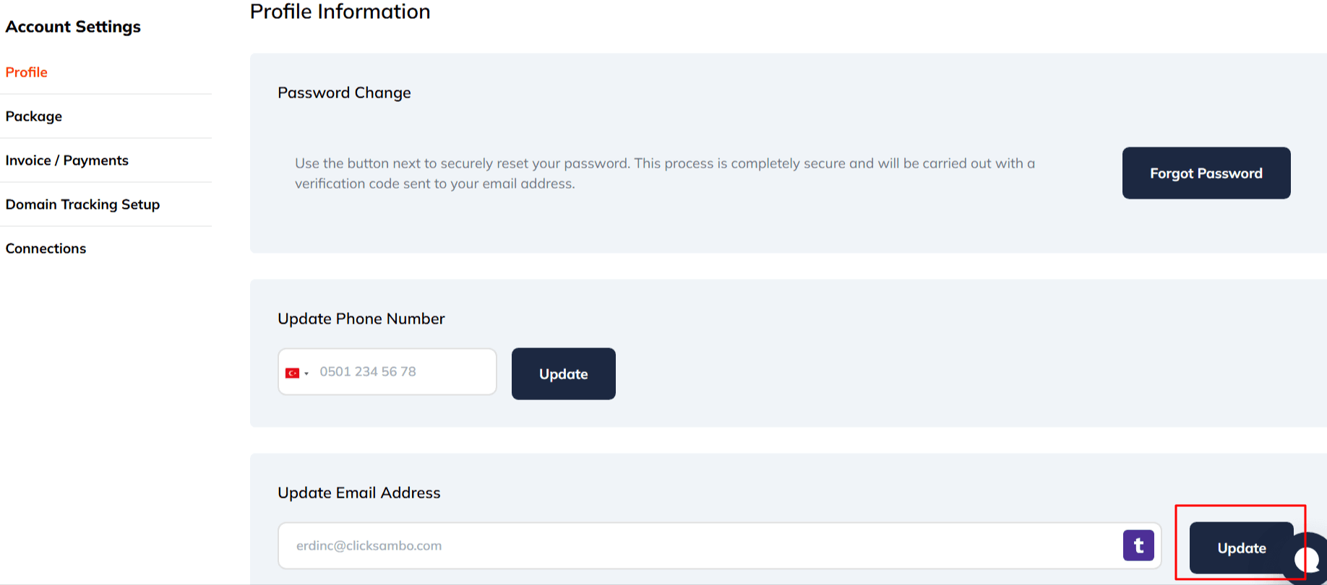The width and height of the screenshot is (1327, 585).
Task: Click the Password Change panel text
Action: point(345,92)
